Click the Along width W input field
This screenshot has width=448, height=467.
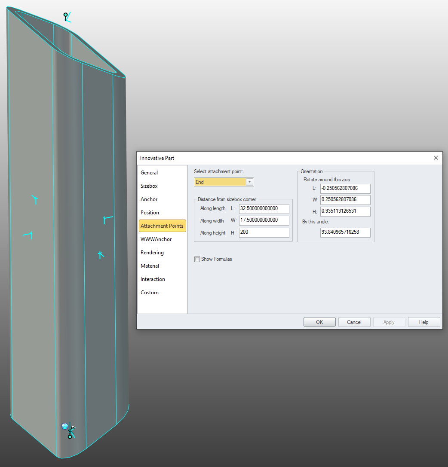point(264,220)
